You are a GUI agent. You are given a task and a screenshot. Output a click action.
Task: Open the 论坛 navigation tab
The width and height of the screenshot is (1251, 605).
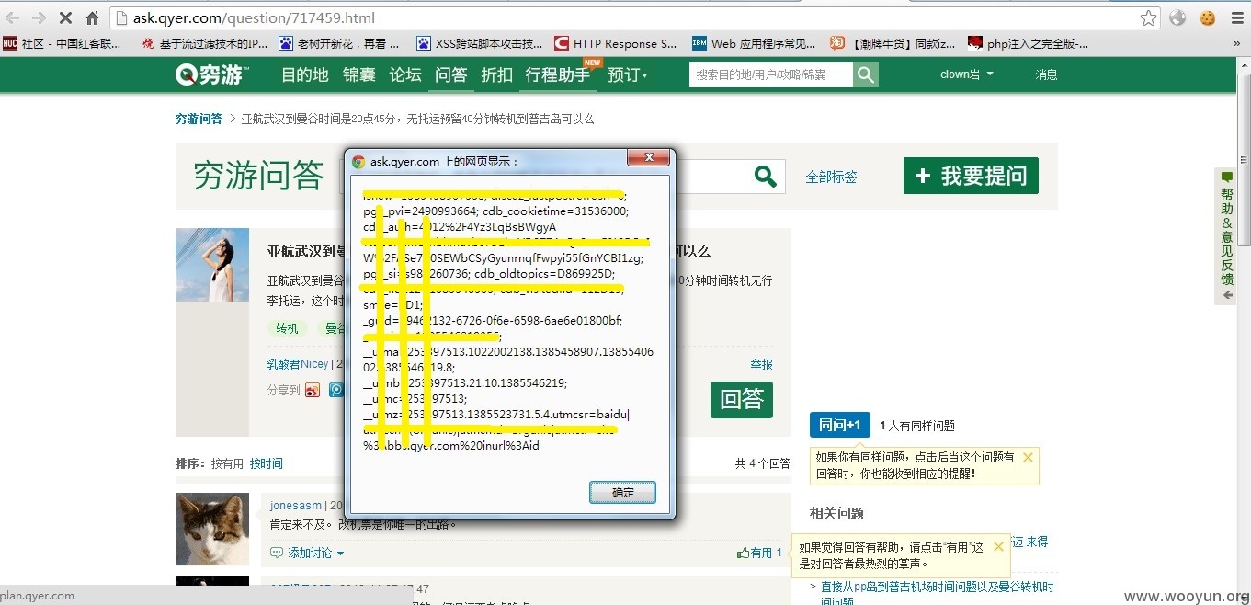click(x=405, y=74)
